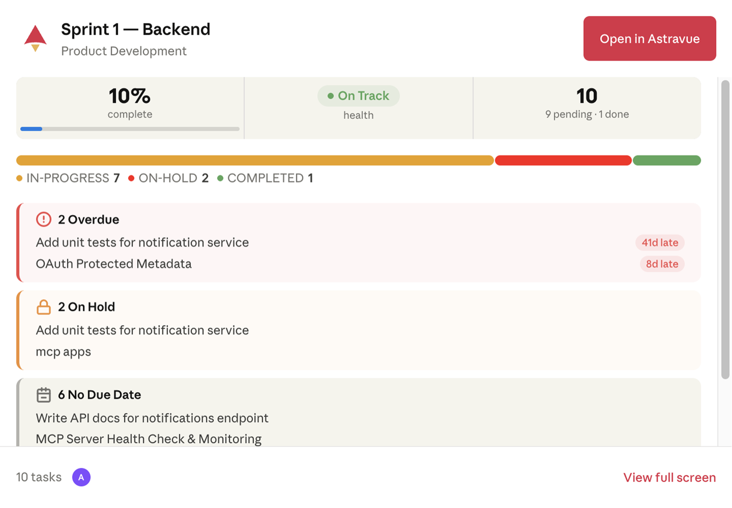Click the 'IN-PROGRESS 7' legend item
The height and width of the screenshot is (508, 732).
[68, 178]
